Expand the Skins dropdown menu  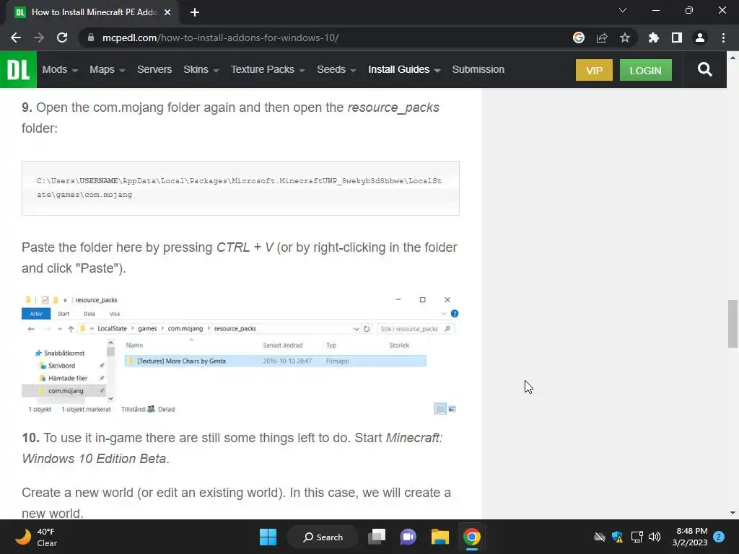[x=201, y=70]
